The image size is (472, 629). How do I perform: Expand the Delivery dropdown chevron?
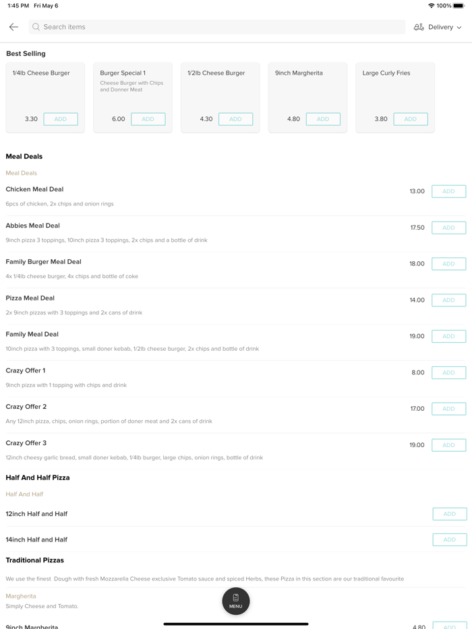tap(459, 28)
